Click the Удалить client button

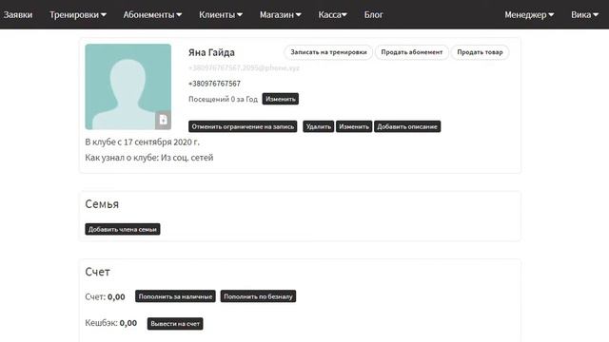pos(319,126)
